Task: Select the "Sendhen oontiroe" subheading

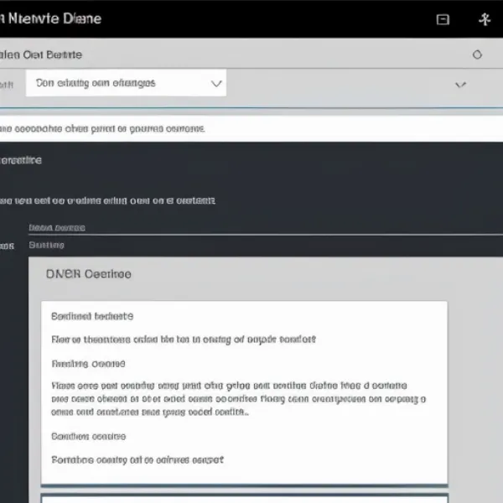Action: click(88, 436)
